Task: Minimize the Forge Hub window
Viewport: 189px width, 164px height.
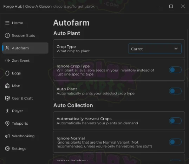Action: pyautogui.click(x=158, y=6)
